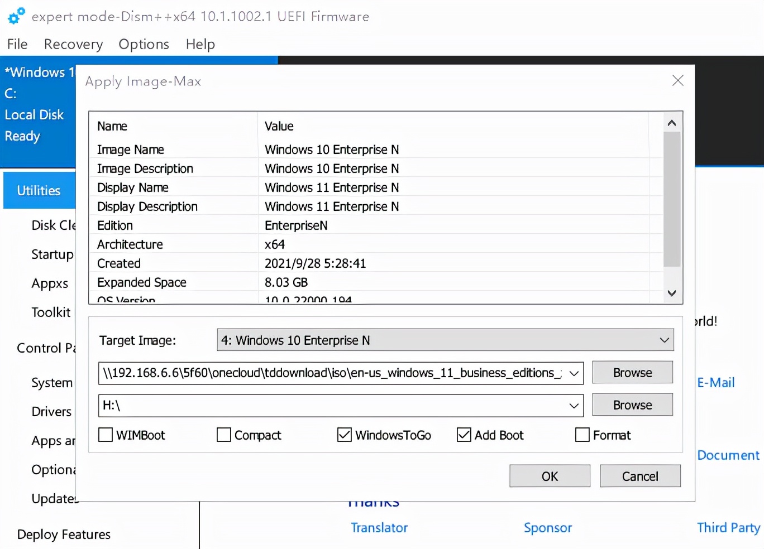764x549 pixels.
Task: Enable the Format option
Action: tap(582, 435)
